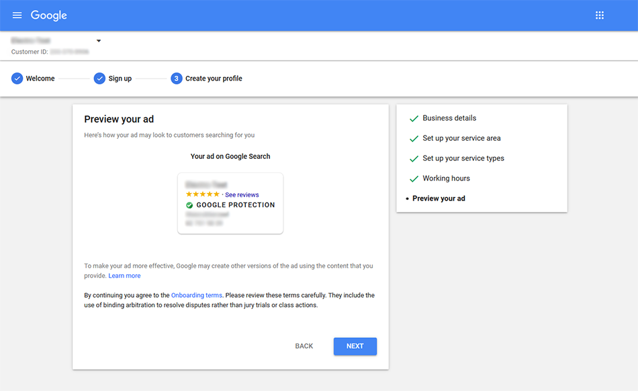Open Business details checklist item
The height and width of the screenshot is (391, 638).
449,118
